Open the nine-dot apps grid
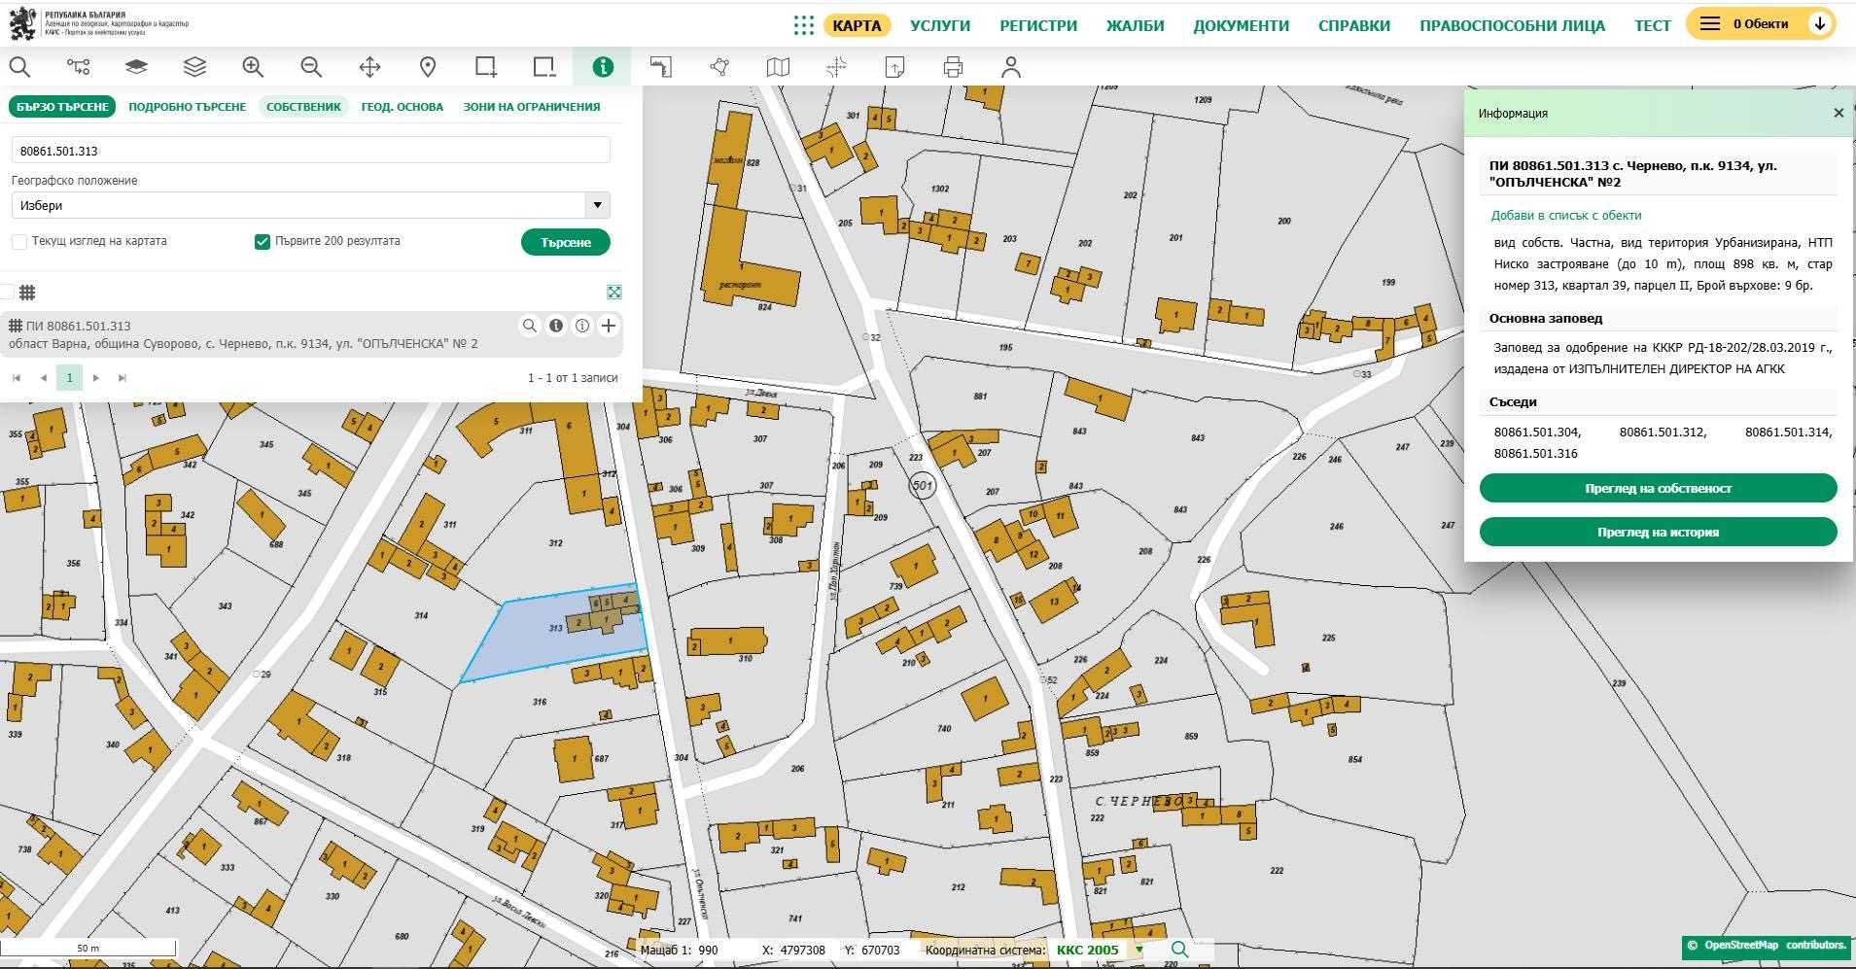This screenshot has width=1856, height=969. pos(803,25)
